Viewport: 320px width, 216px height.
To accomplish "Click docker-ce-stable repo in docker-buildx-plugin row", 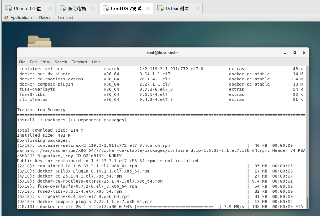I will [x=249, y=74].
